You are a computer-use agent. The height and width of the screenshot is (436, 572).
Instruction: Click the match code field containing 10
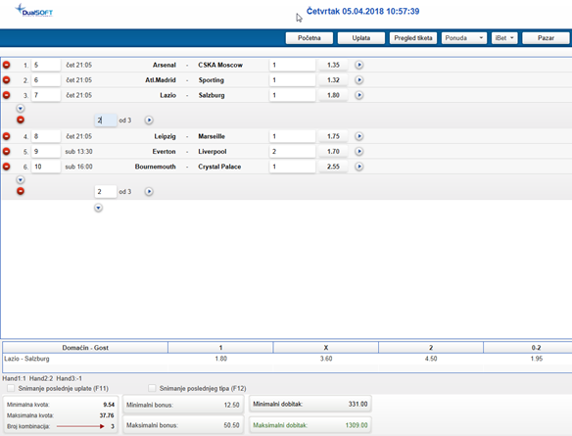pos(46,167)
